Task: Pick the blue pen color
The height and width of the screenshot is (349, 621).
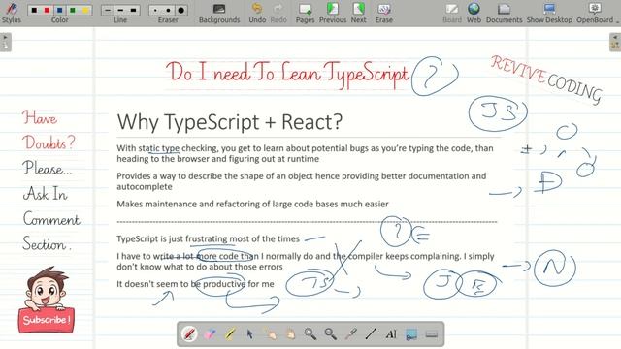Action: 60,10
